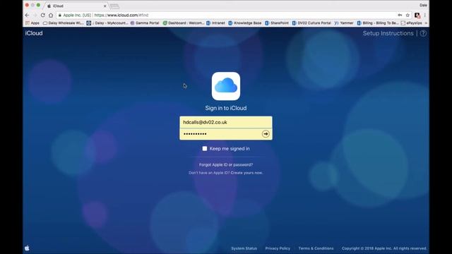
Task: Click the password field
Action: tap(220, 134)
